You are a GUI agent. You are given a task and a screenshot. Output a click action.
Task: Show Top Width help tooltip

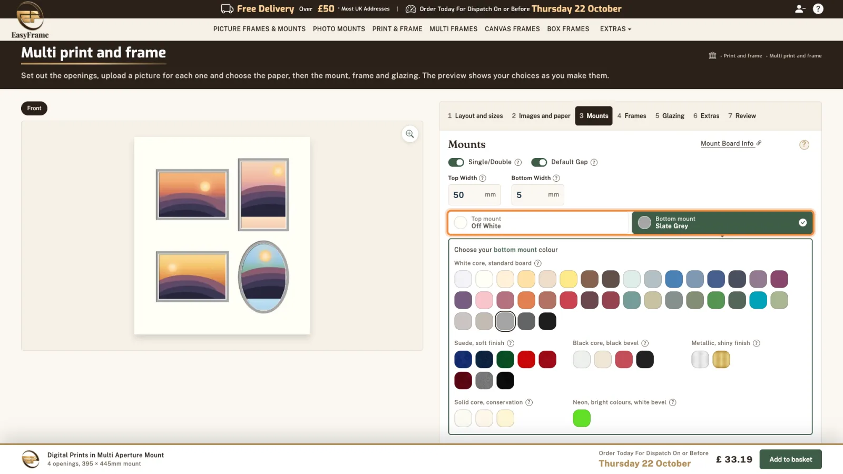[x=483, y=178]
